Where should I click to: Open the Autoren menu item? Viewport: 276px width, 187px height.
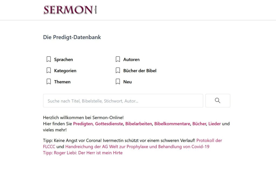[x=132, y=60]
